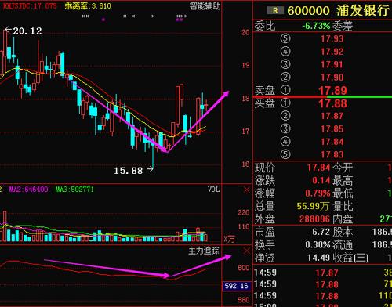Screen dimensions: 392x307
Task: Close the 主力追踪 indicator panel with red X
Action: 246,251
